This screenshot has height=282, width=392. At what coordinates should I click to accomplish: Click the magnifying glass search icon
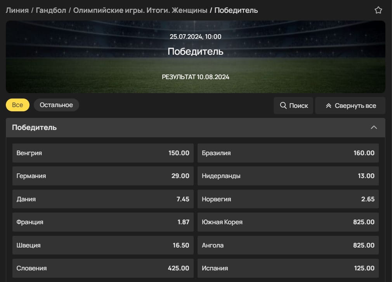coord(283,106)
